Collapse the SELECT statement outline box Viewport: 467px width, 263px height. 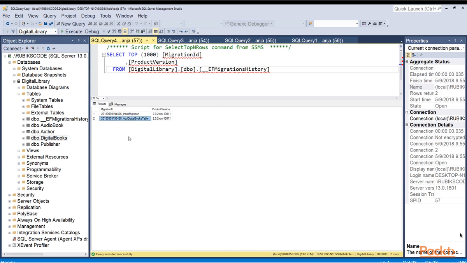click(104, 55)
